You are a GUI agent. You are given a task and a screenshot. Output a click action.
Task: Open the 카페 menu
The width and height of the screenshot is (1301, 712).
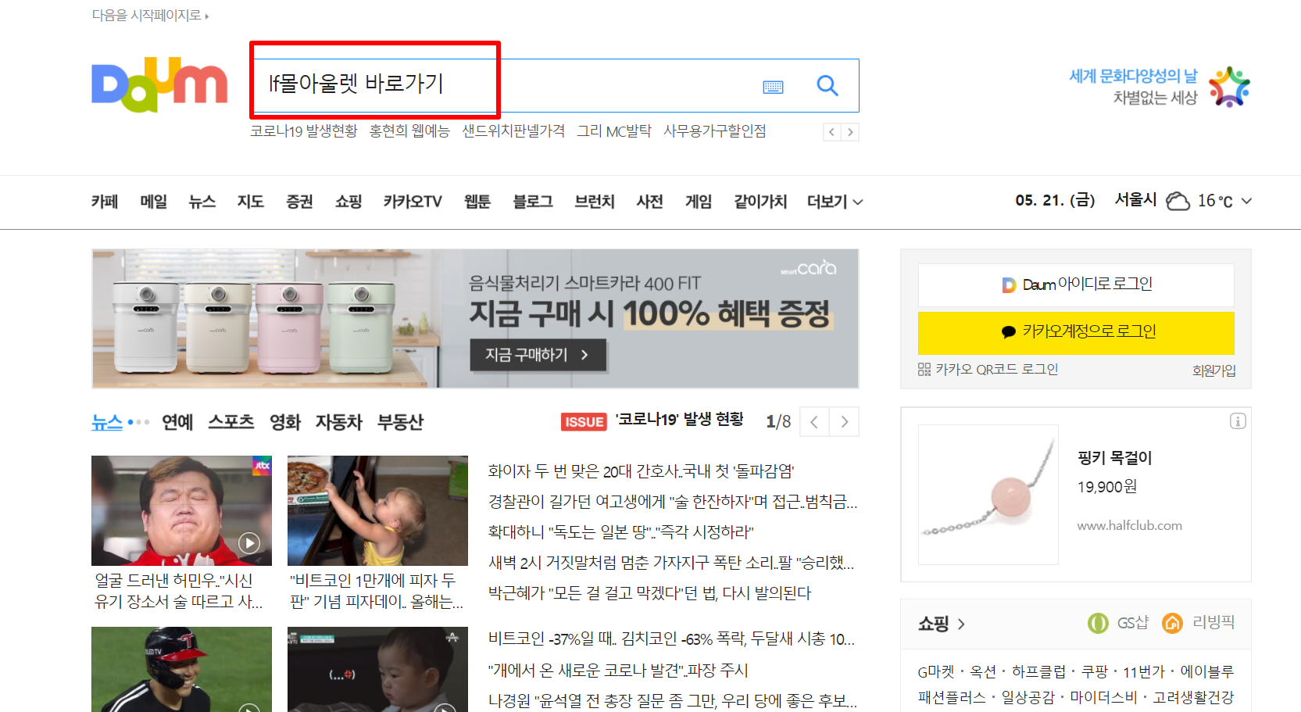pos(105,202)
